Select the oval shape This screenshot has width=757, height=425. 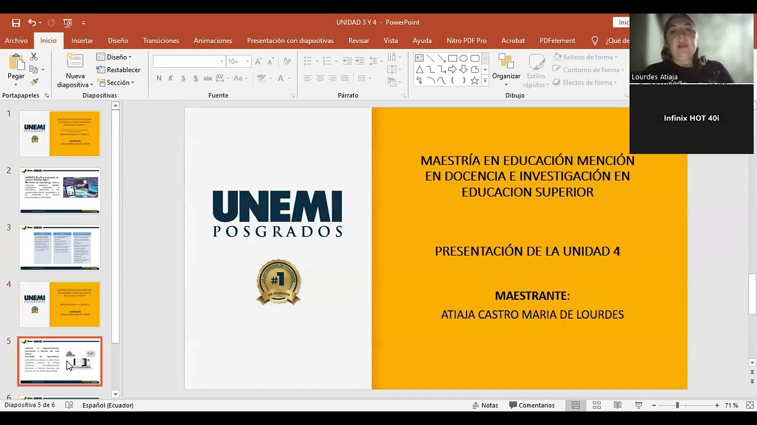tap(464, 58)
